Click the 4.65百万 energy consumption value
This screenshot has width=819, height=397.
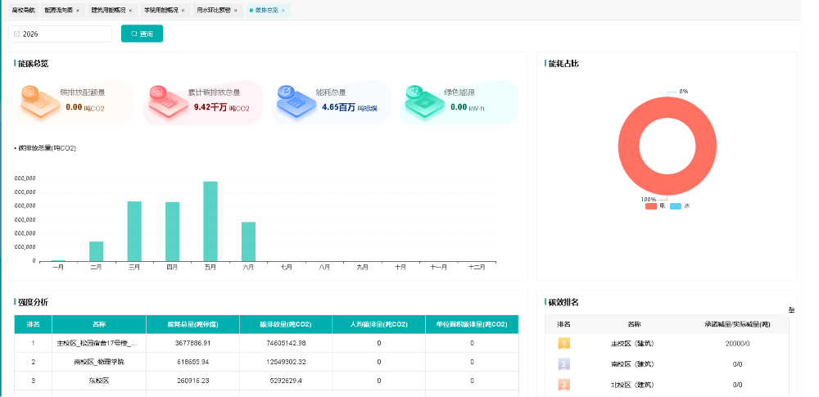coord(338,107)
